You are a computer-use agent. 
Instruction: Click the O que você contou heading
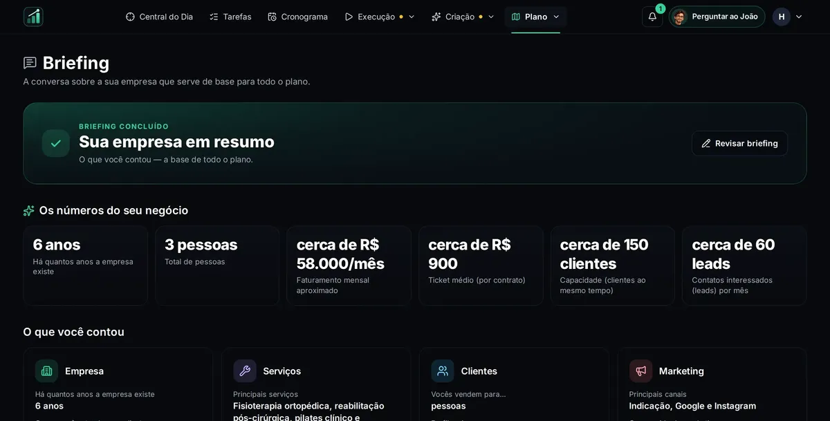coord(73,332)
